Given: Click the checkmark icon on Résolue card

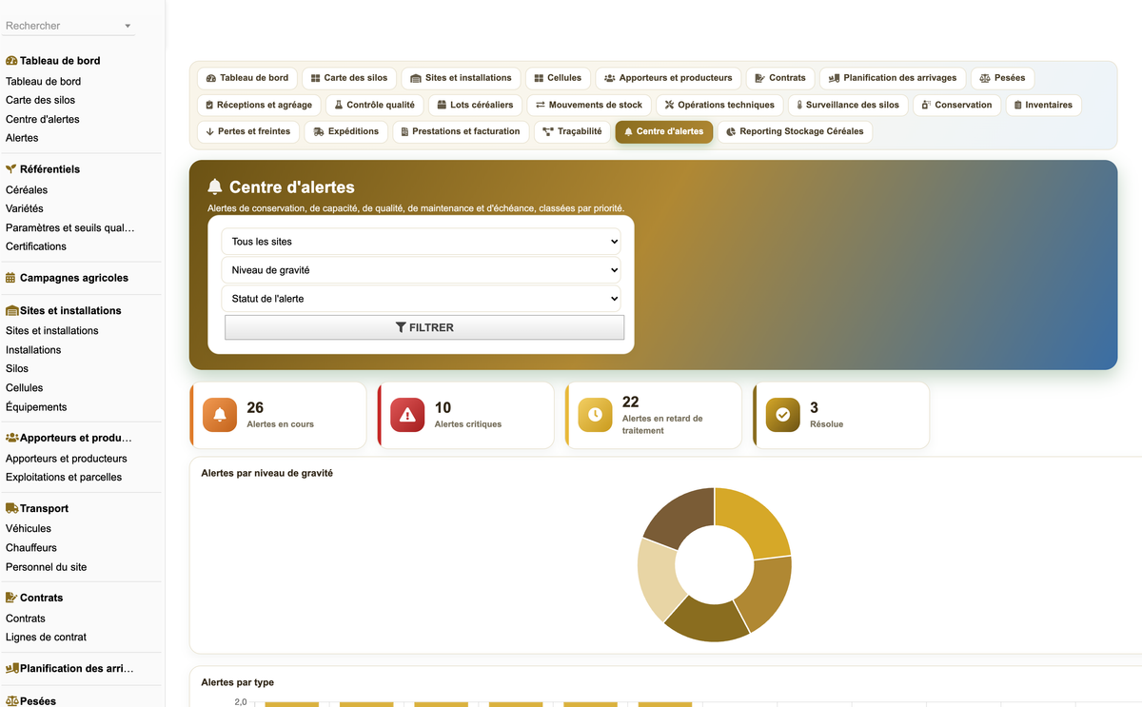Looking at the screenshot, I should click(x=783, y=415).
